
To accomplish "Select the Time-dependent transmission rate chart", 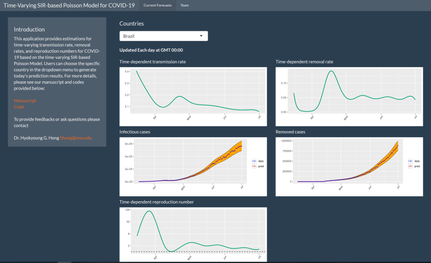I will (x=193, y=96).
